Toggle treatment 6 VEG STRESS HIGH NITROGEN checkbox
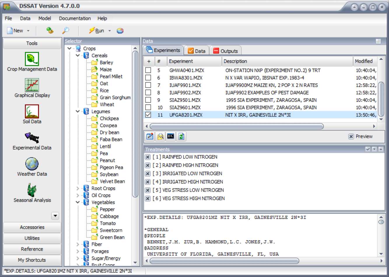 (148, 198)
